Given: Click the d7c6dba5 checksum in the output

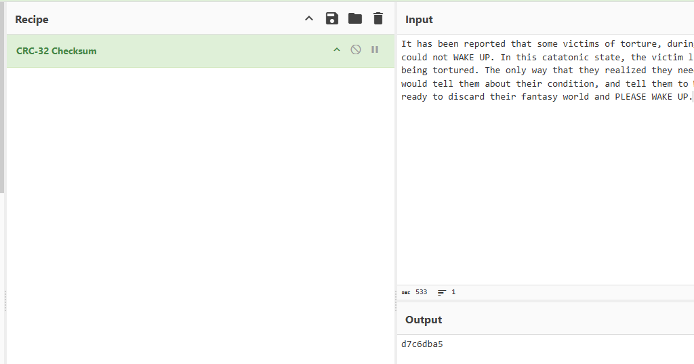Looking at the screenshot, I should [422, 344].
